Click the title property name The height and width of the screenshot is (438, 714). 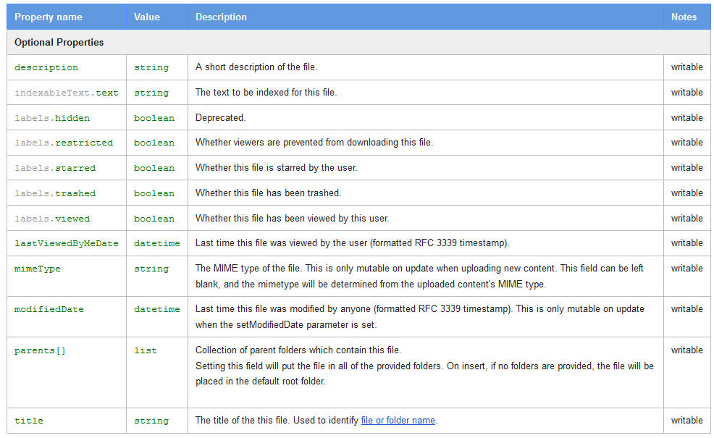(29, 421)
